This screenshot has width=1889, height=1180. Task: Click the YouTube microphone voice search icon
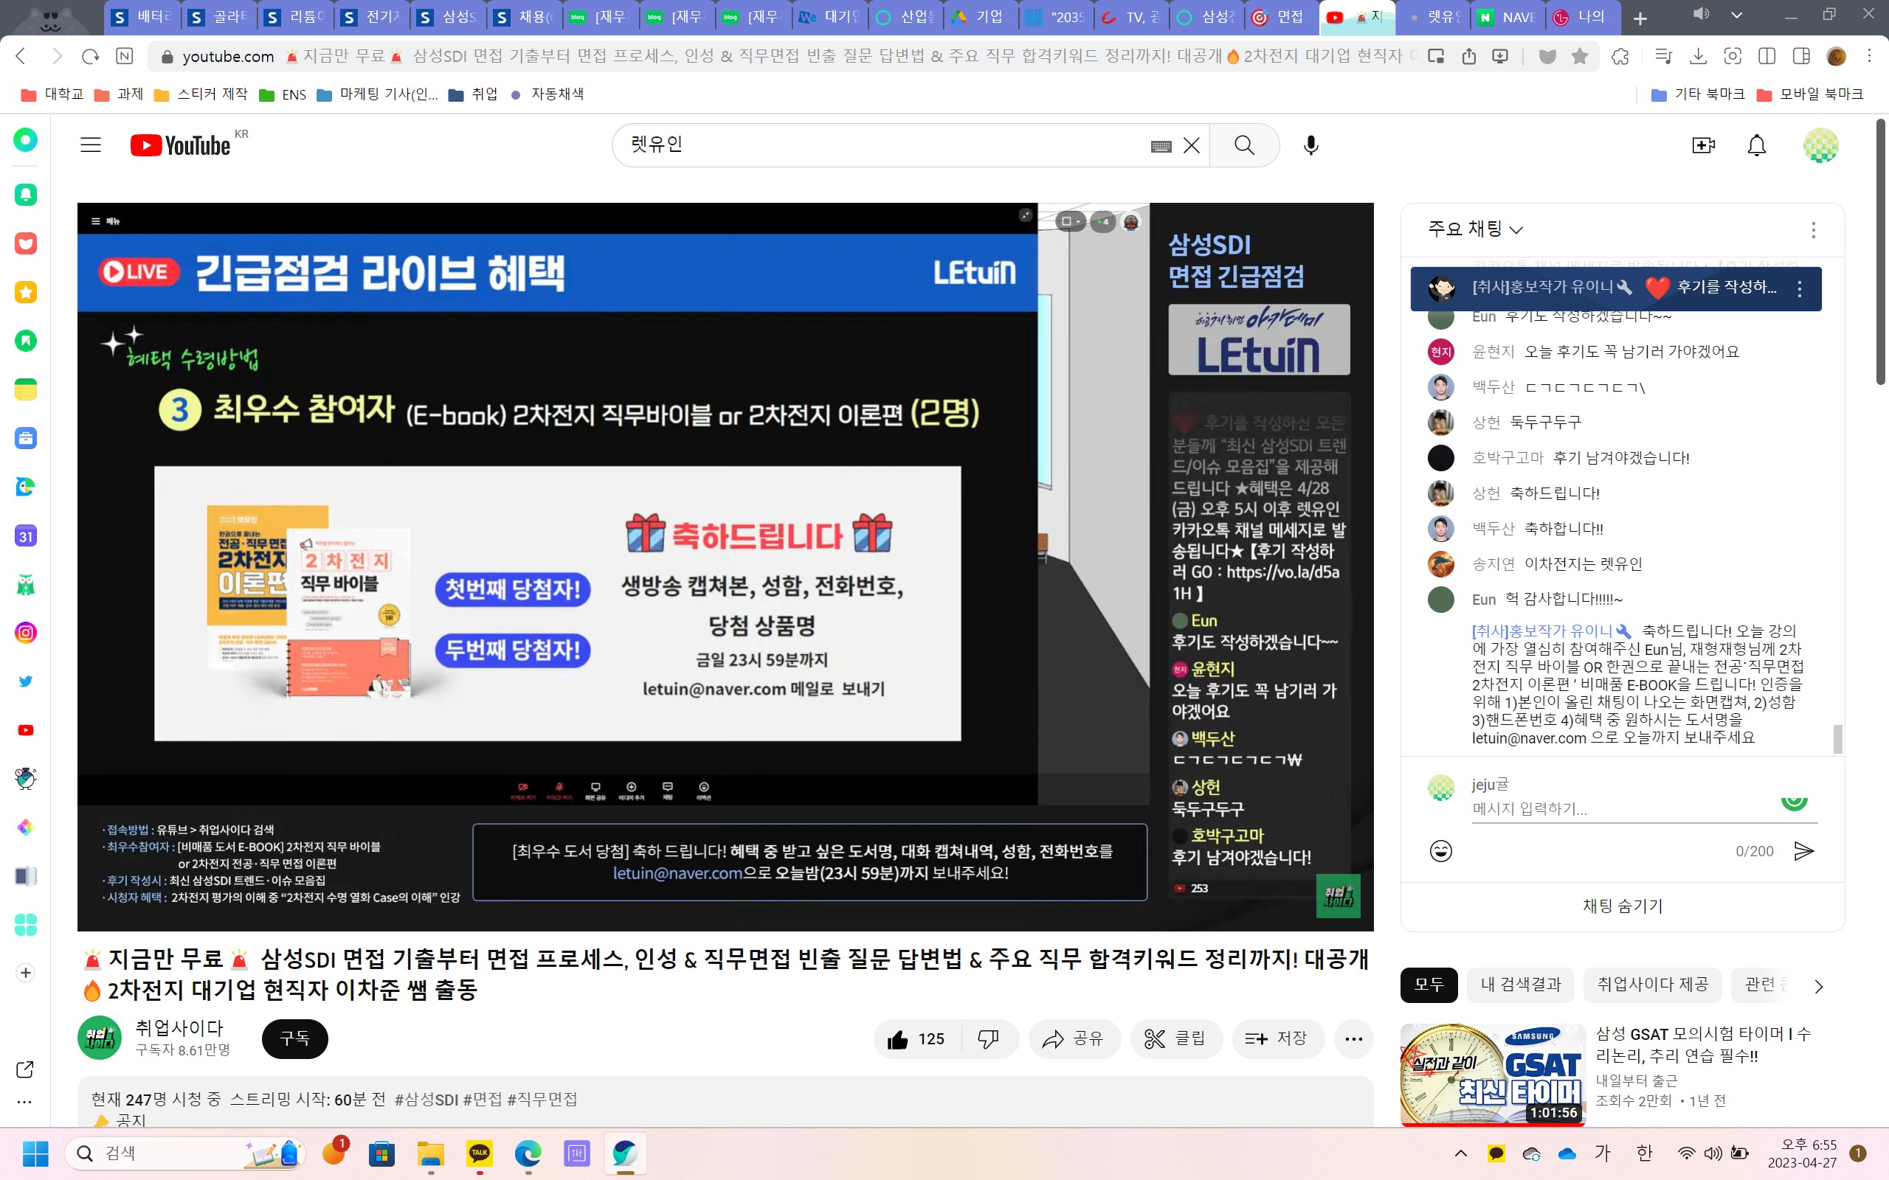pos(1310,145)
